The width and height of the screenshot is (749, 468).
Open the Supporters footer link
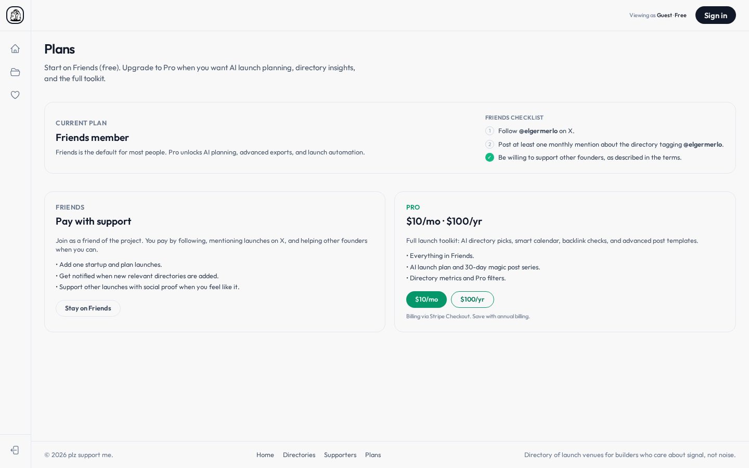[x=340, y=455]
